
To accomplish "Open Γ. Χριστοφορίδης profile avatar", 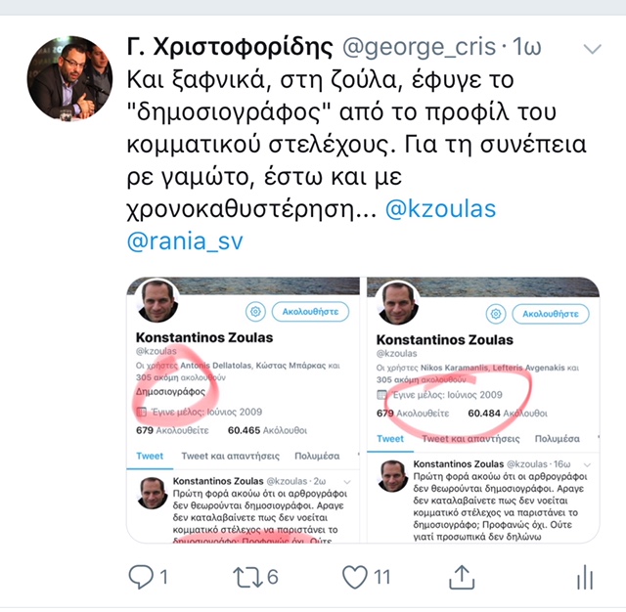I will (69, 78).
